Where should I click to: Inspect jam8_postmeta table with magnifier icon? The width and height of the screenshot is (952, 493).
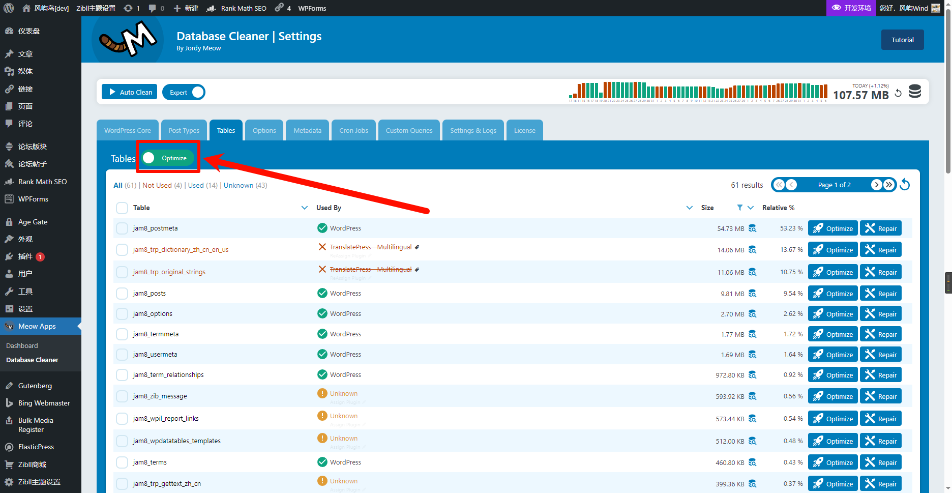(x=752, y=228)
